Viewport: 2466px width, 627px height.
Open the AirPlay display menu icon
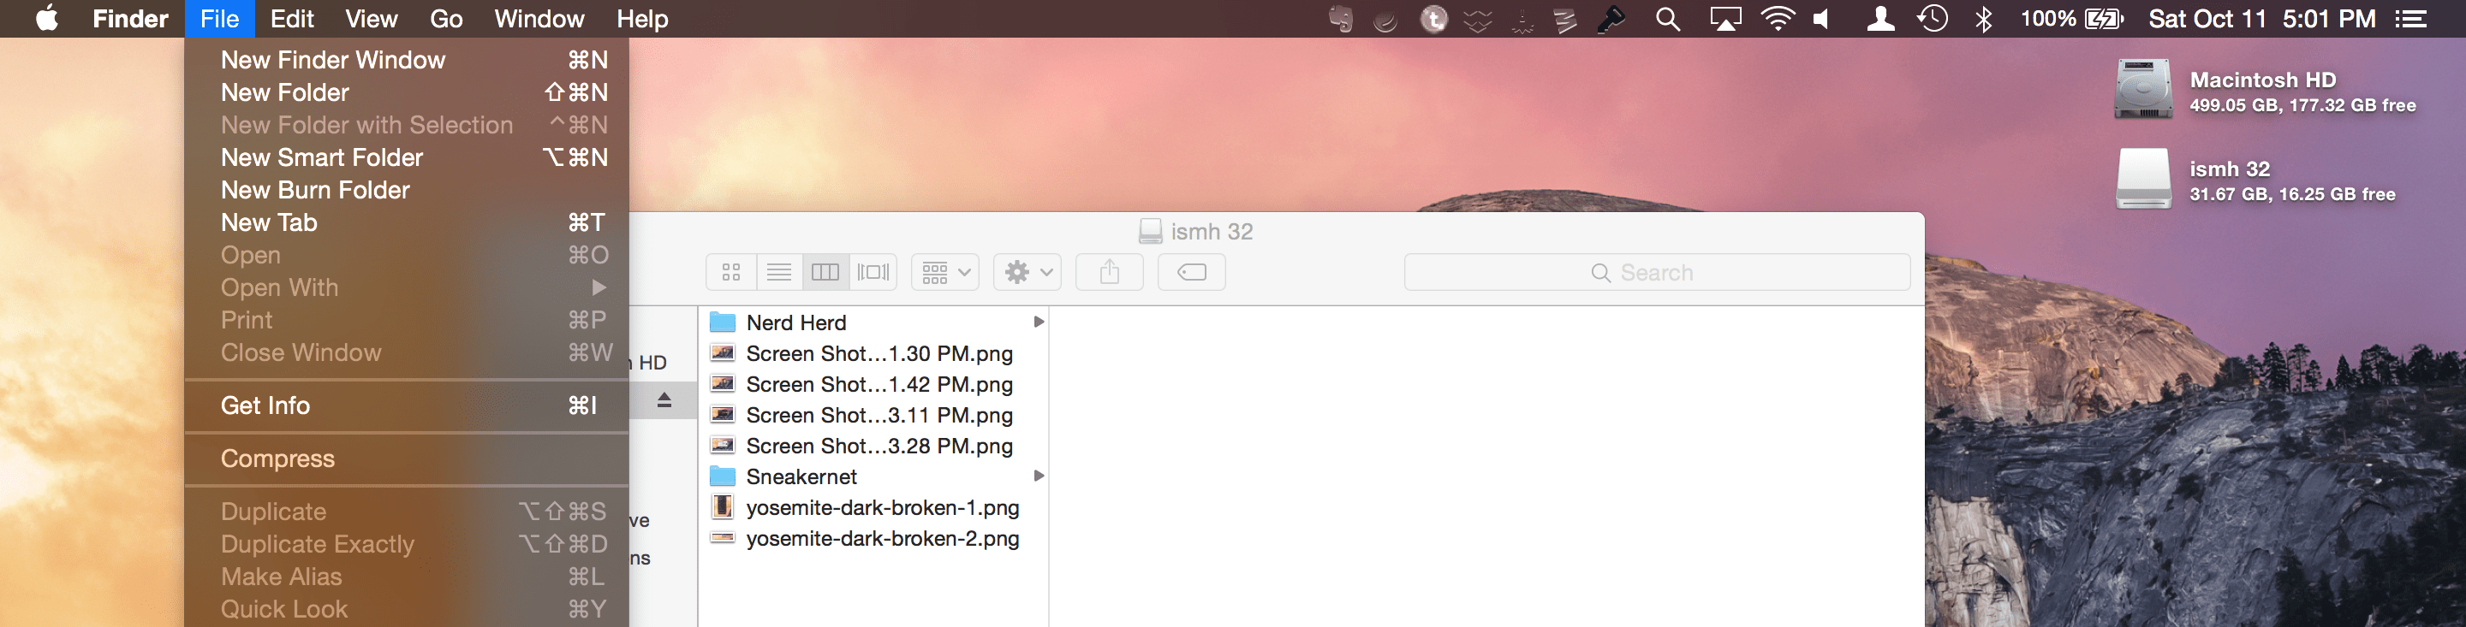1725,19
